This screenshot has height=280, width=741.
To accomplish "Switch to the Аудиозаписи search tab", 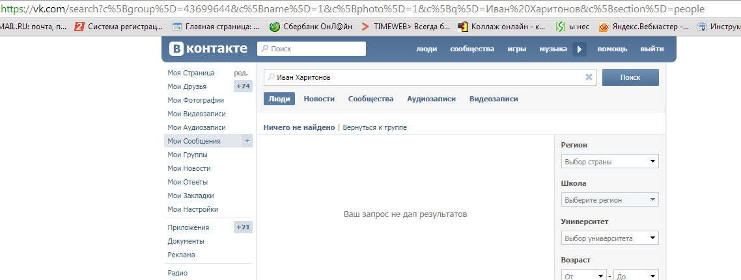I will coord(432,99).
